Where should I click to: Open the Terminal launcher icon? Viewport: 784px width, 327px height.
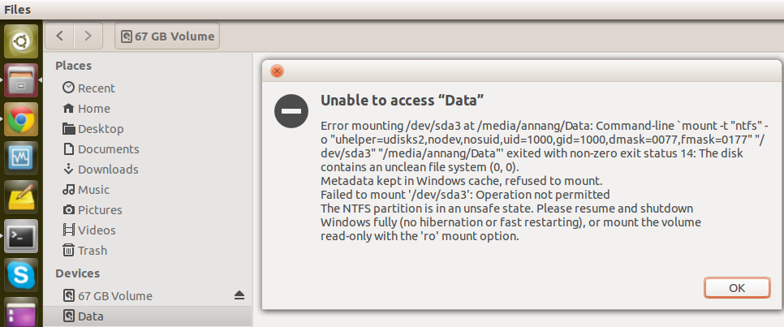point(21,236)
